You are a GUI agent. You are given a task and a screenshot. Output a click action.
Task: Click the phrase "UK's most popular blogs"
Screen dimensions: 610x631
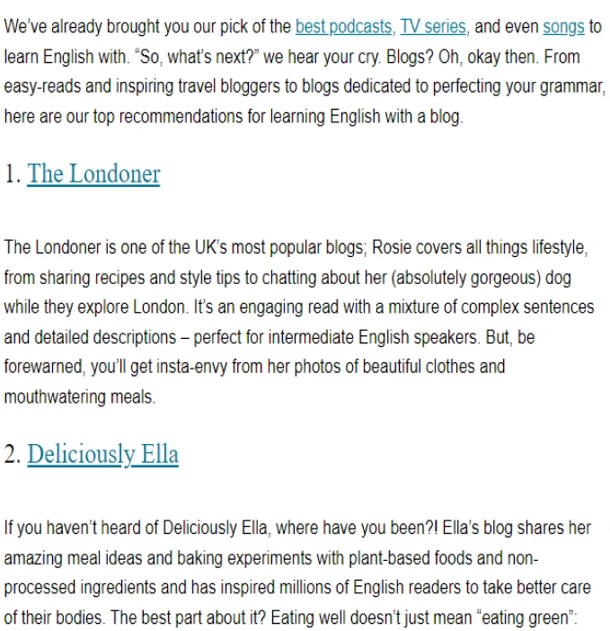tap(279, 247)
